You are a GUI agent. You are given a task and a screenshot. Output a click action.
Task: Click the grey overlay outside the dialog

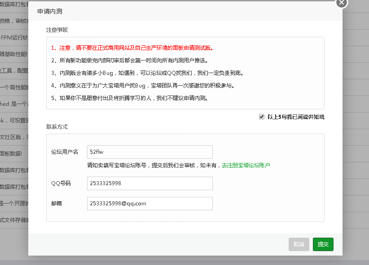coord(13,251)
